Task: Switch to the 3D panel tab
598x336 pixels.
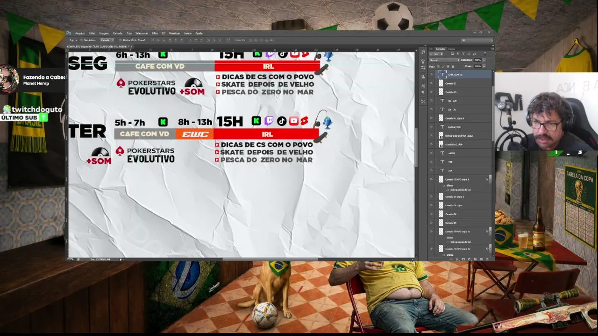Action: tap(431, 49)
